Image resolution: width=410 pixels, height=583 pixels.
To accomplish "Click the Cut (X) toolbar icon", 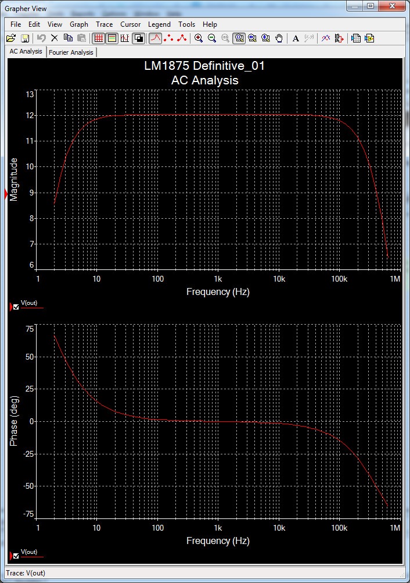I will [x=55, y=38].
